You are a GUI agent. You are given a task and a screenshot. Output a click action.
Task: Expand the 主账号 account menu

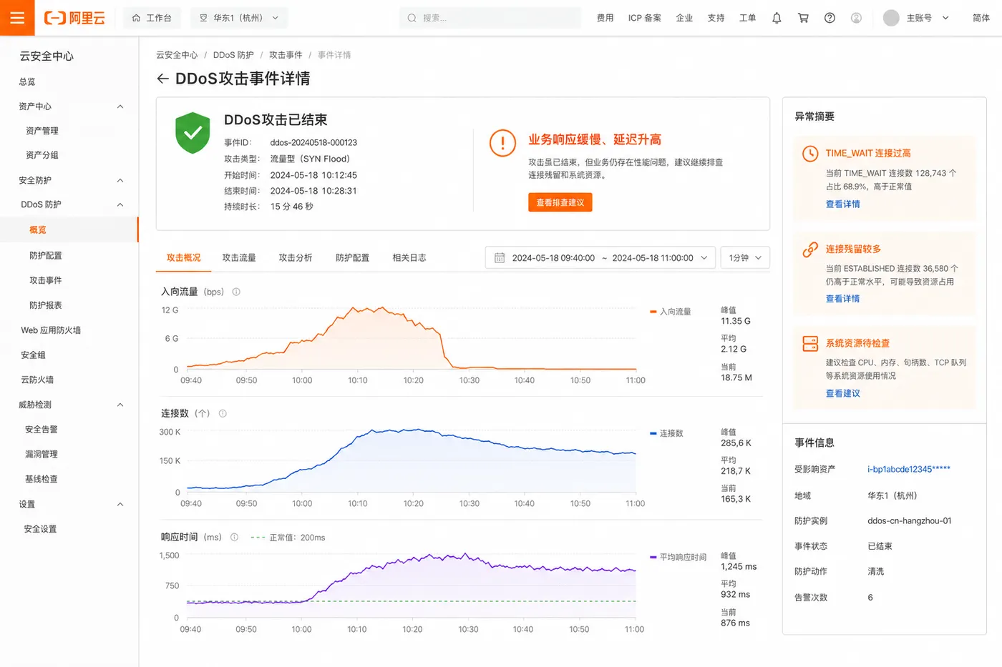coord(927,18)
